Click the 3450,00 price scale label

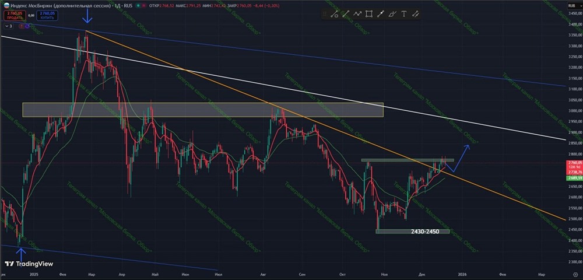coord(575,13)
